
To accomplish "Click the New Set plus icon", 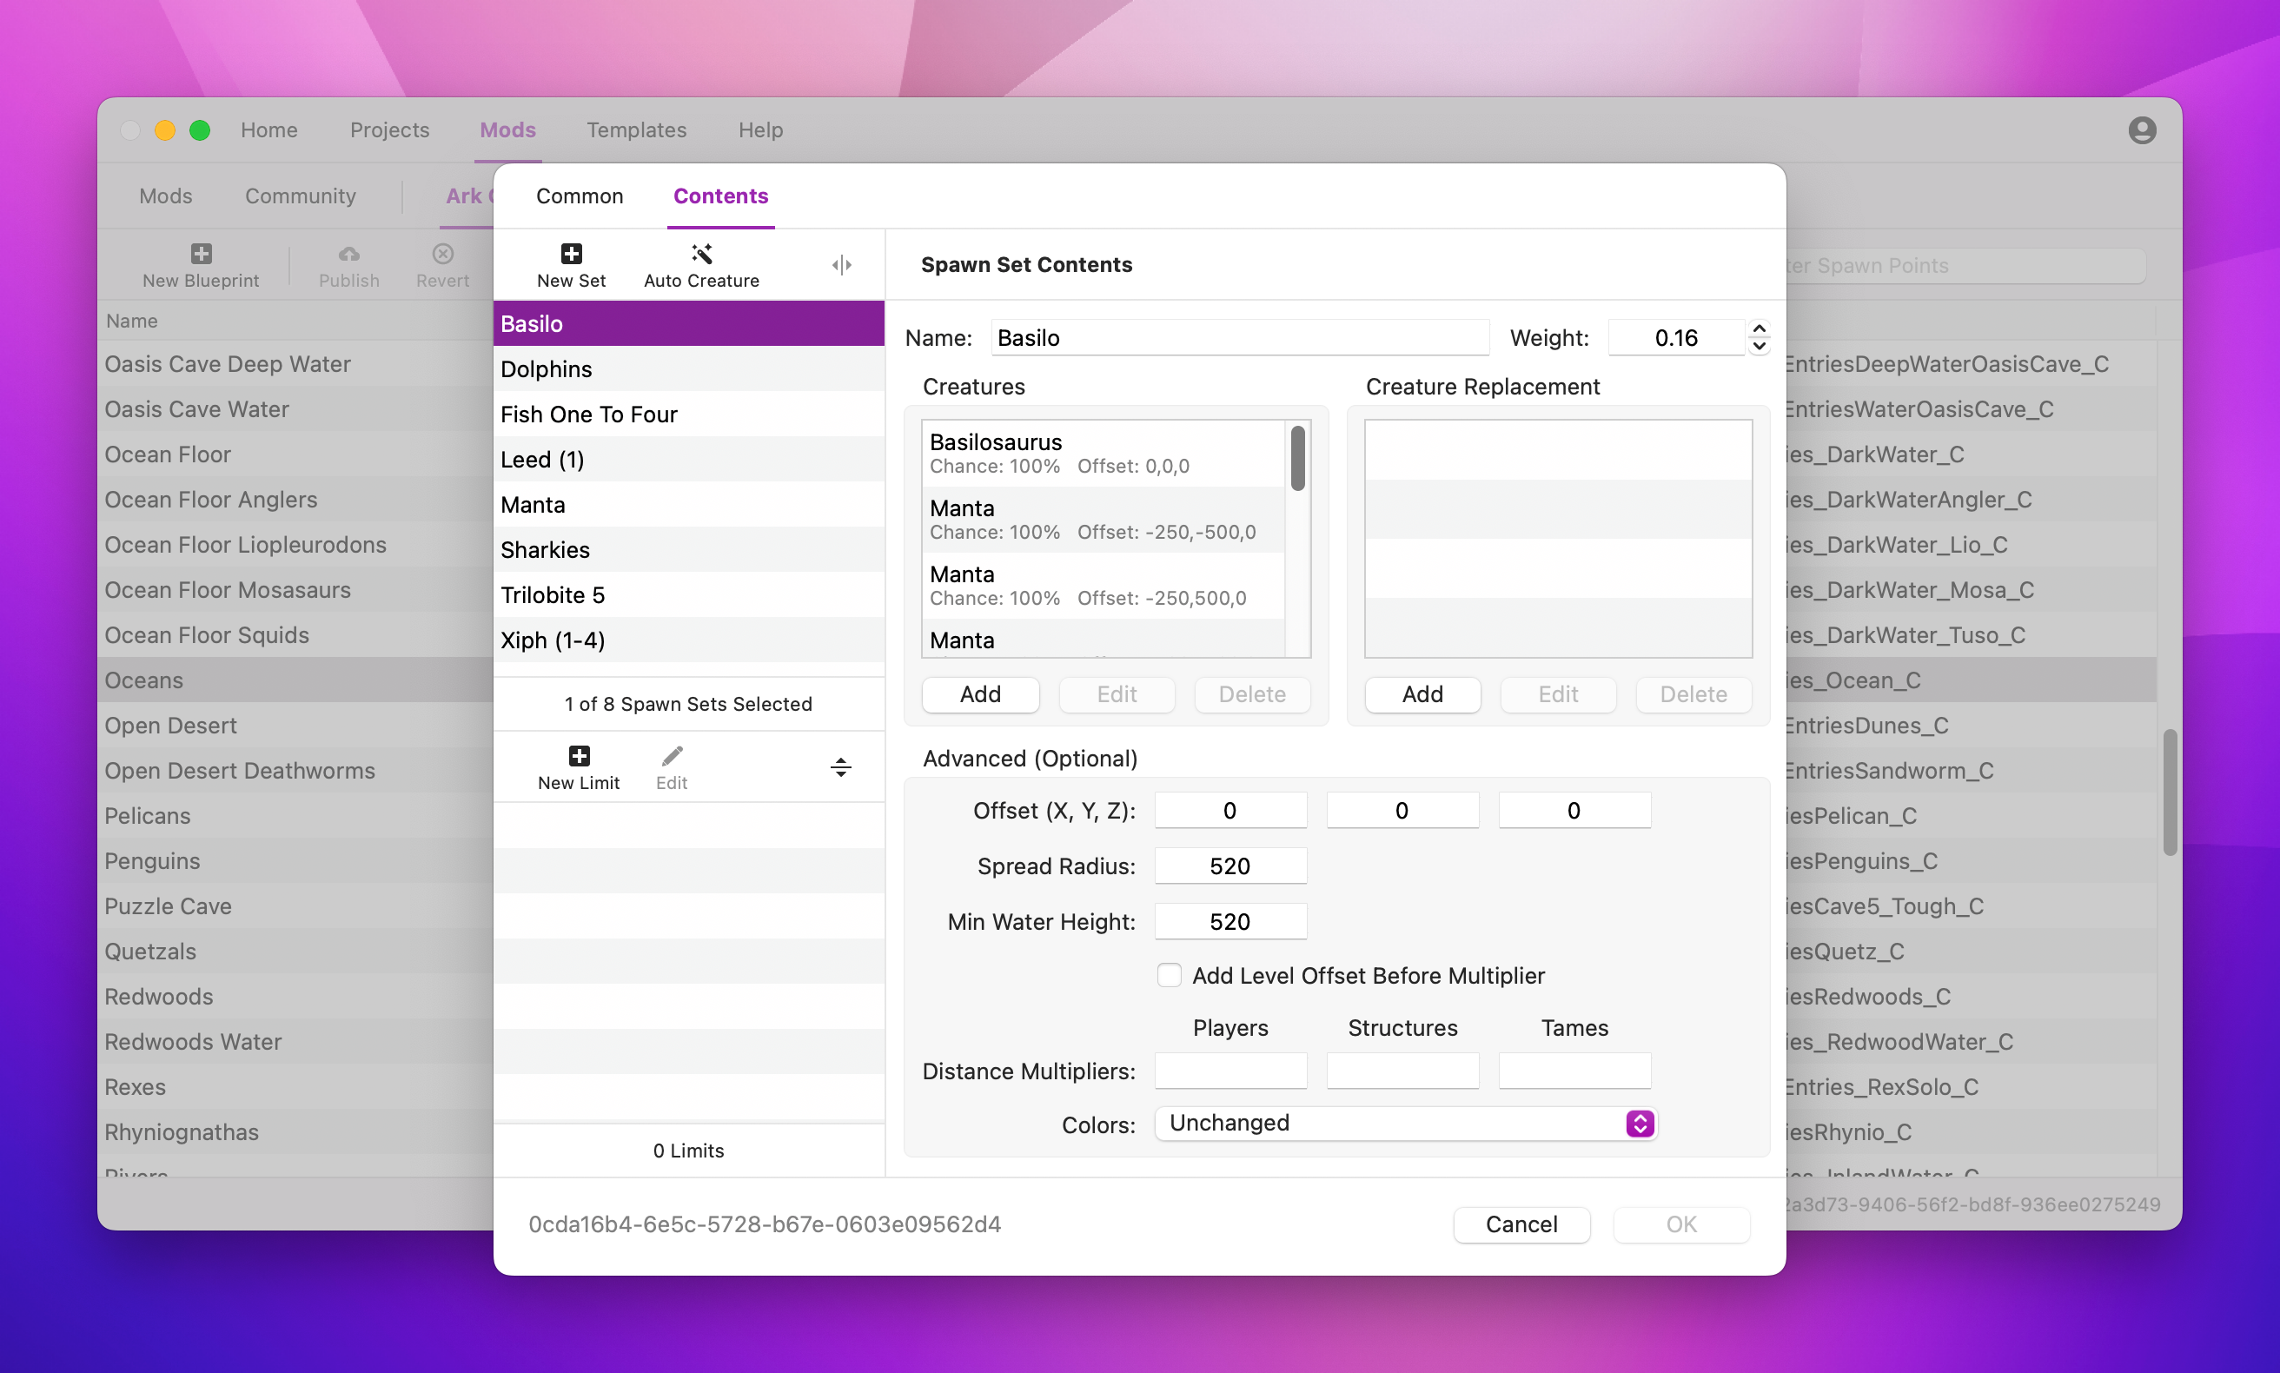I will [x=571, y=254].
